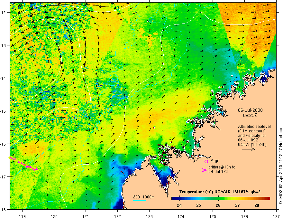Click the date text 06-Jul-2008

250,110
